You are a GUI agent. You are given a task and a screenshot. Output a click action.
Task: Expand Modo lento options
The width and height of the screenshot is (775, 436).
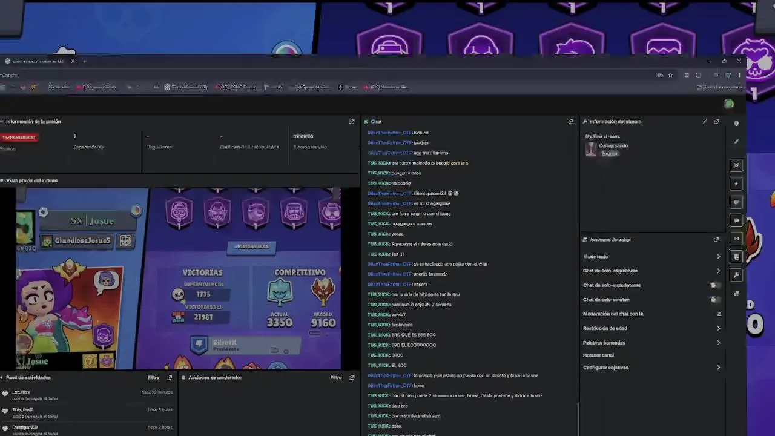coord(719,257)
